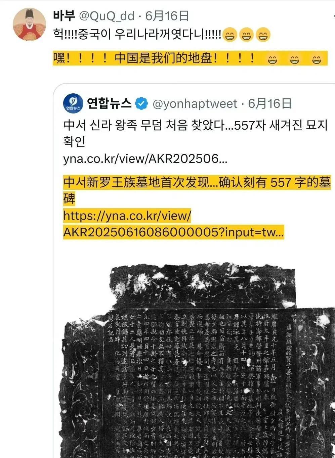Click the Korean headline about the Silla tomb
The image size is (335, 458).
[x=195, y=133]
